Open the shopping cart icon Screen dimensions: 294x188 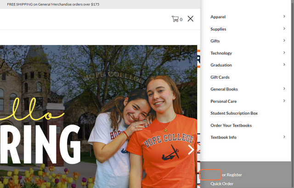point(175,19)
